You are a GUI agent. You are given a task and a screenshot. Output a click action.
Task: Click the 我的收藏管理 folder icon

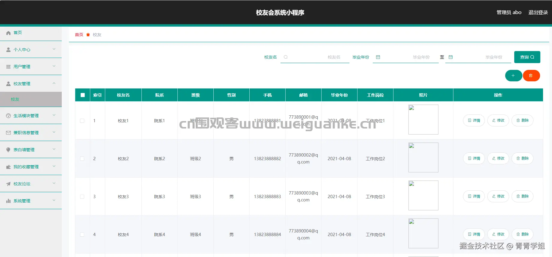click(8, 167)
